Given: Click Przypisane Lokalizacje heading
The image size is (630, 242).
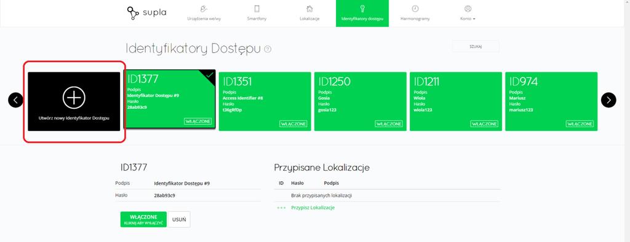Looking at the screenshot, I should coord(322,167).
